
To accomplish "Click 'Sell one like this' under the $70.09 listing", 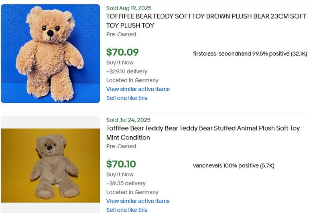I will click(126, 98).
